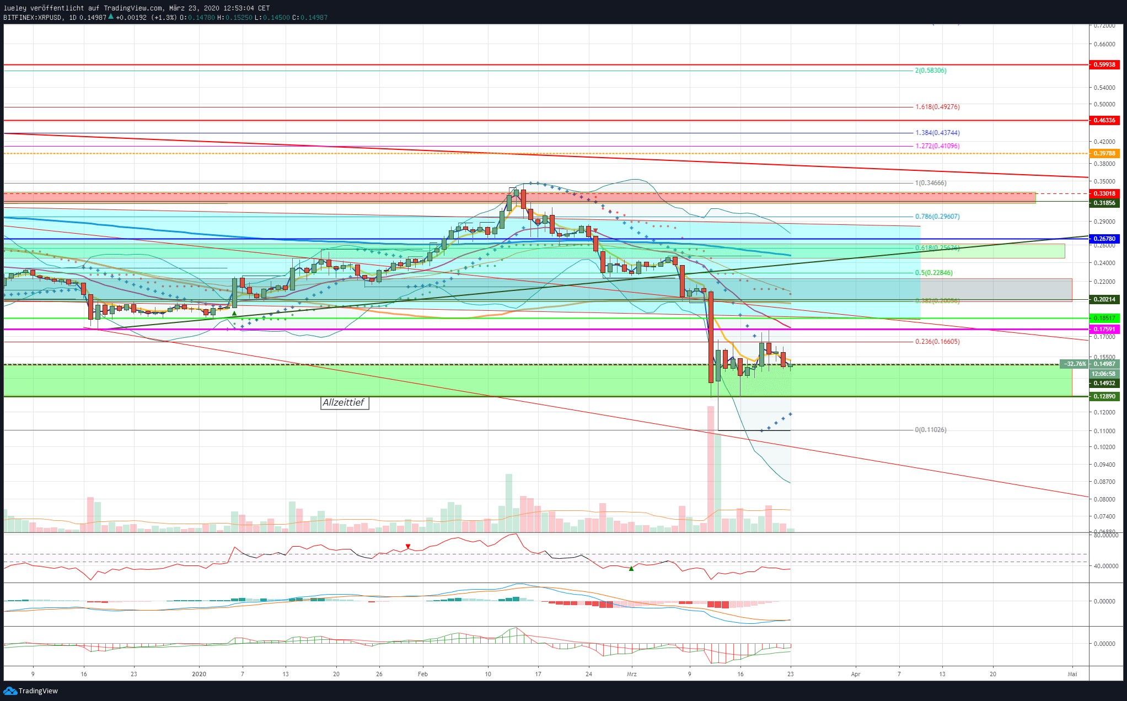1127x701 pixels.
Task: Click the magenta 0.17591 price label
Action: [x=1104, y=330]
